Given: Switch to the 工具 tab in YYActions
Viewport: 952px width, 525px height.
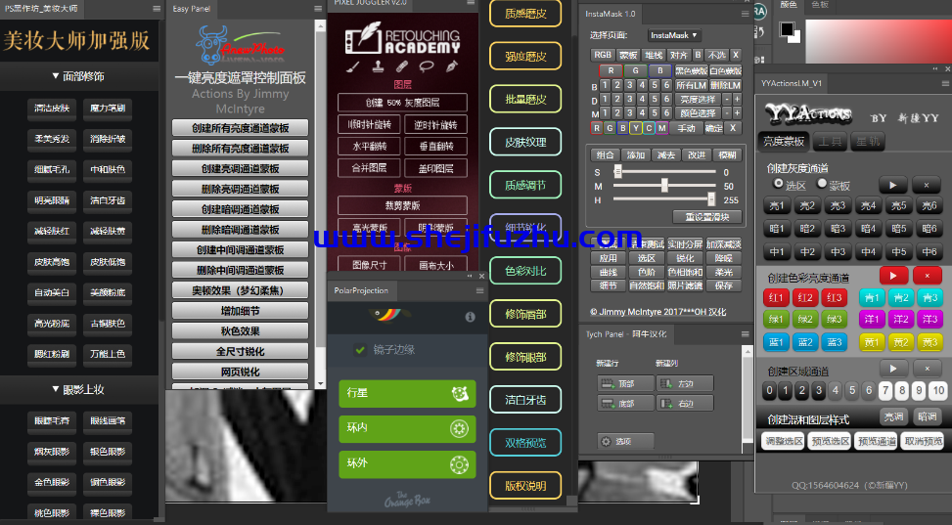Looking at the screenshot, I should [830, 142].
